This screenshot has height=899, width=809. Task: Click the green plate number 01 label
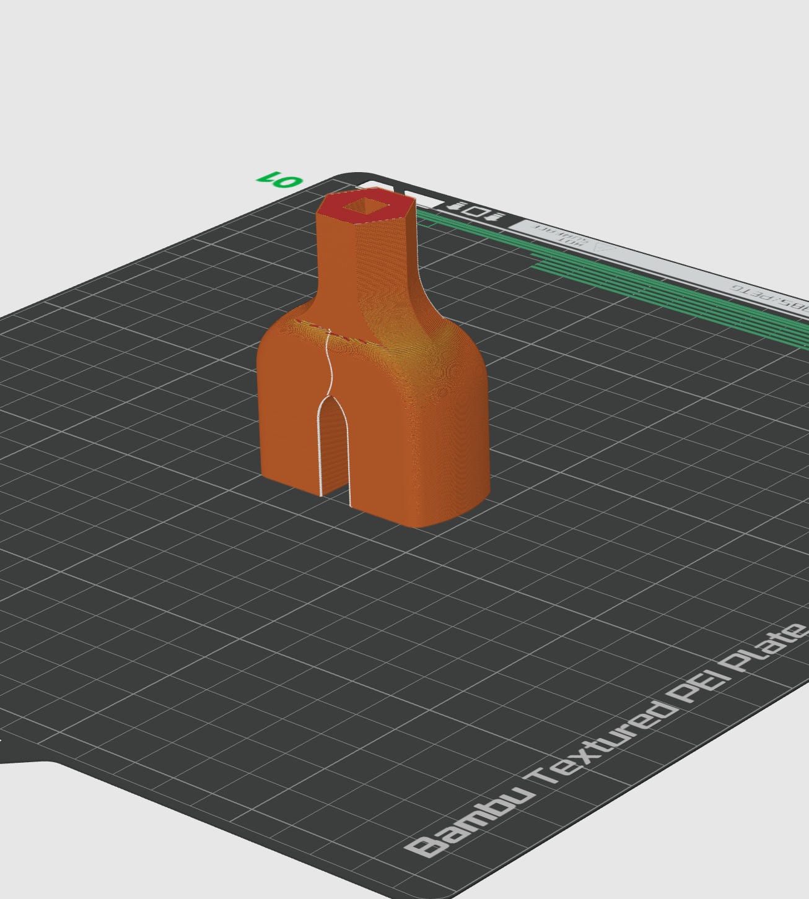[280, 181]
